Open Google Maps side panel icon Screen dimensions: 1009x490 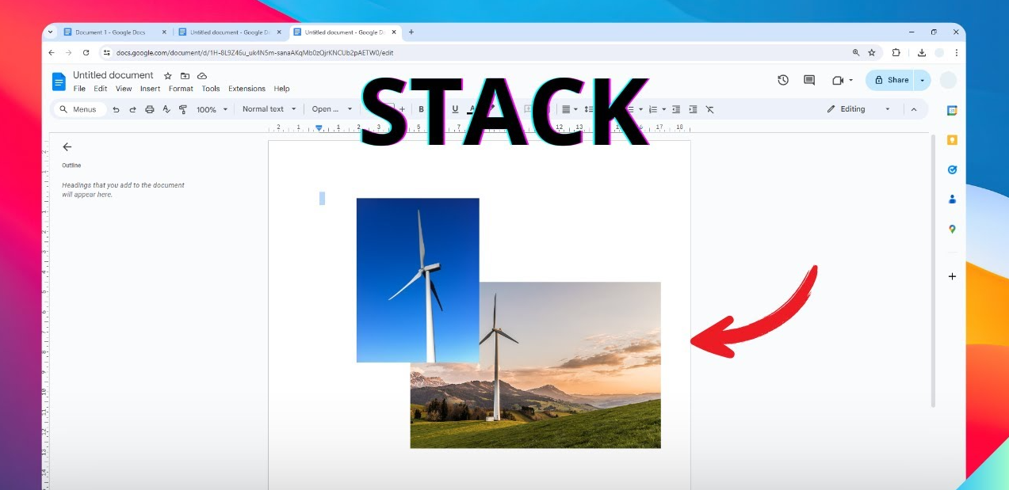[x=952, y=229]
